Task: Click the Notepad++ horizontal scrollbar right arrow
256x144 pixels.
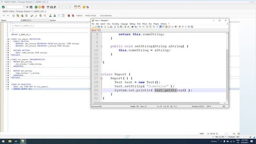Action: (x=225, y=103)
